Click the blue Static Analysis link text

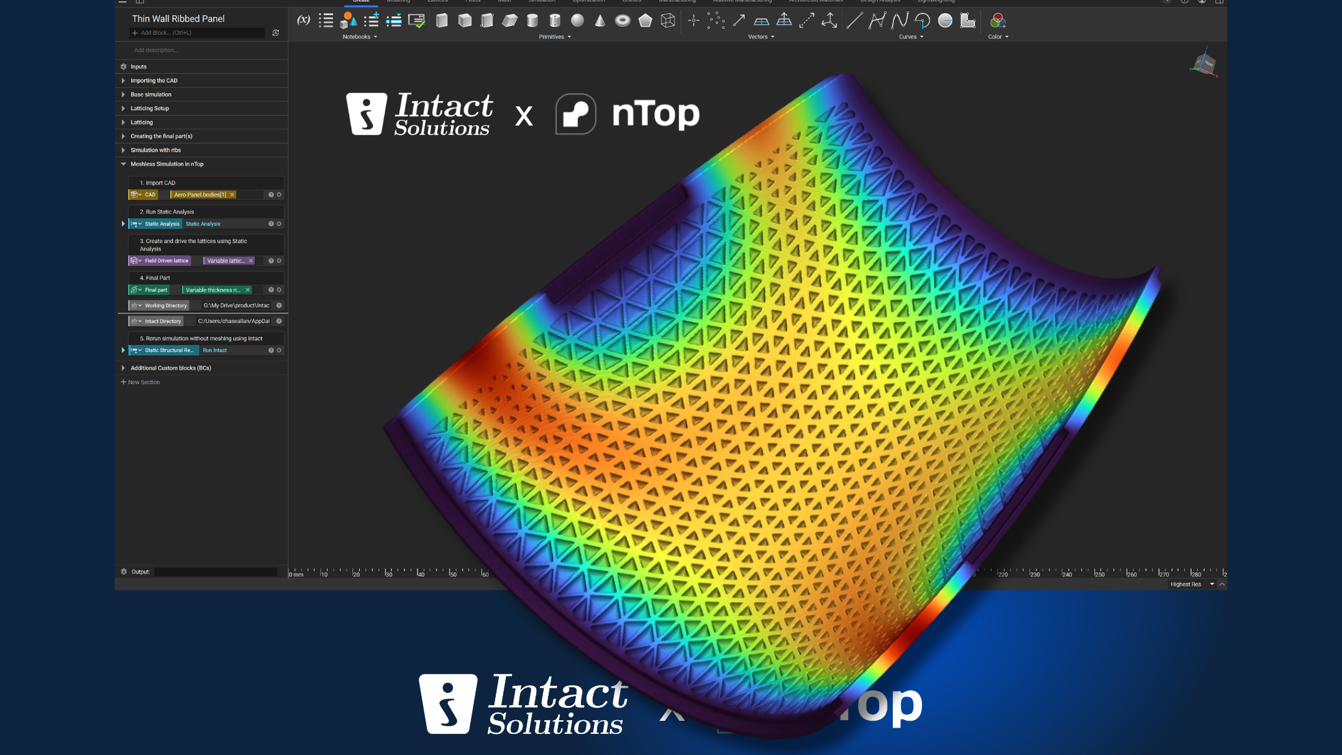click(203, 224)
